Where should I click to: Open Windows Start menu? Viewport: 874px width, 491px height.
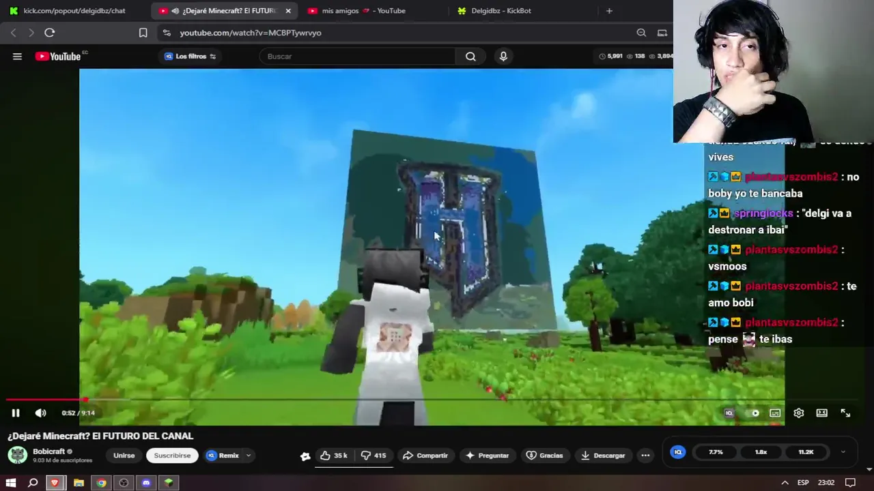point(11,483)
